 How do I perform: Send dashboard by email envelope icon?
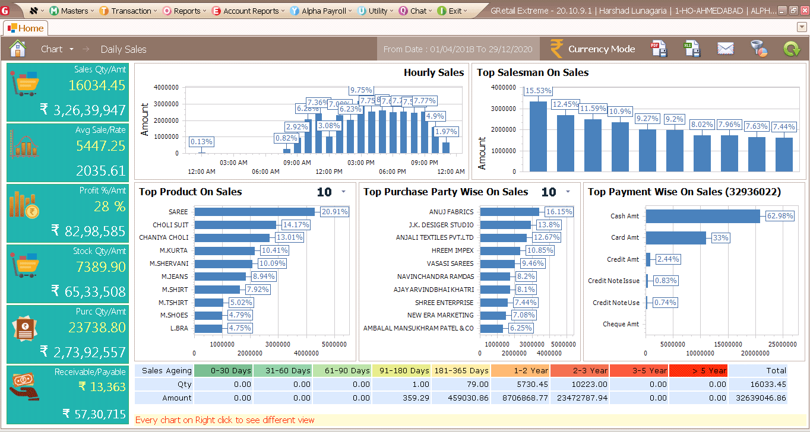pyautogui.click(x=725, y=49)
